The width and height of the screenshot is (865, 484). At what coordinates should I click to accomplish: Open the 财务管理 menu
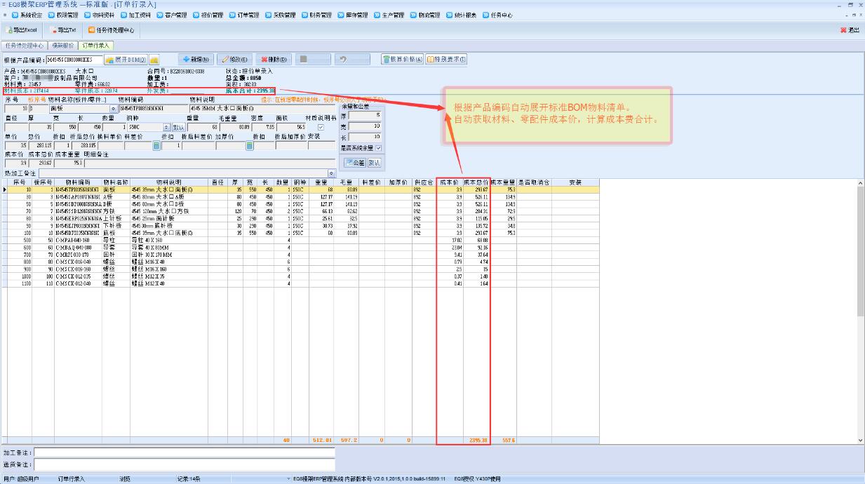[317, 15]
